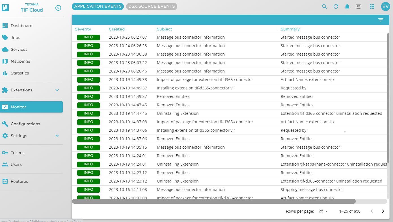Open the rows per page dropdown
Image resolution: width=393 pixels, height=222 pixels.
(323, 211)
